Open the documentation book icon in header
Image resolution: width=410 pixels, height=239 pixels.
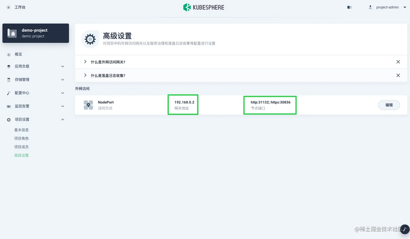point(349,7)
